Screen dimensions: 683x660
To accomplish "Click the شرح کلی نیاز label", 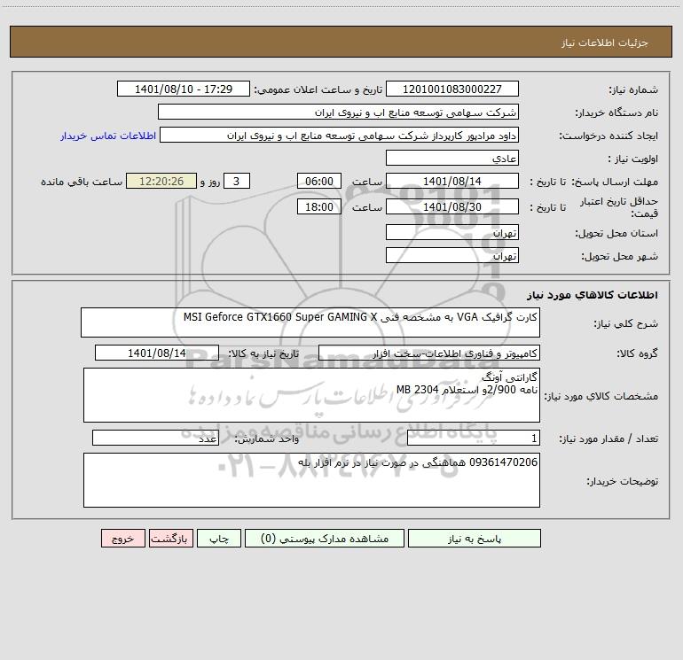I will click(x=626, y=323).
